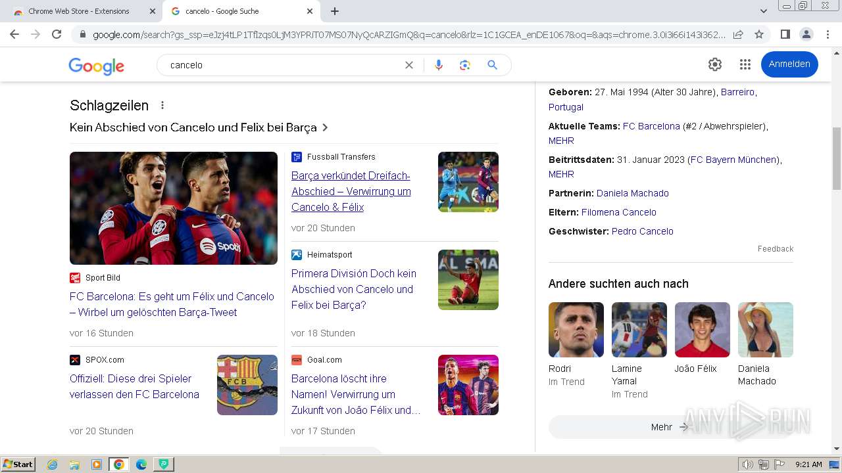This screenshot has width=842, height=473.
Task: Open Chrome side panel
Action: (x=785, y=34)
